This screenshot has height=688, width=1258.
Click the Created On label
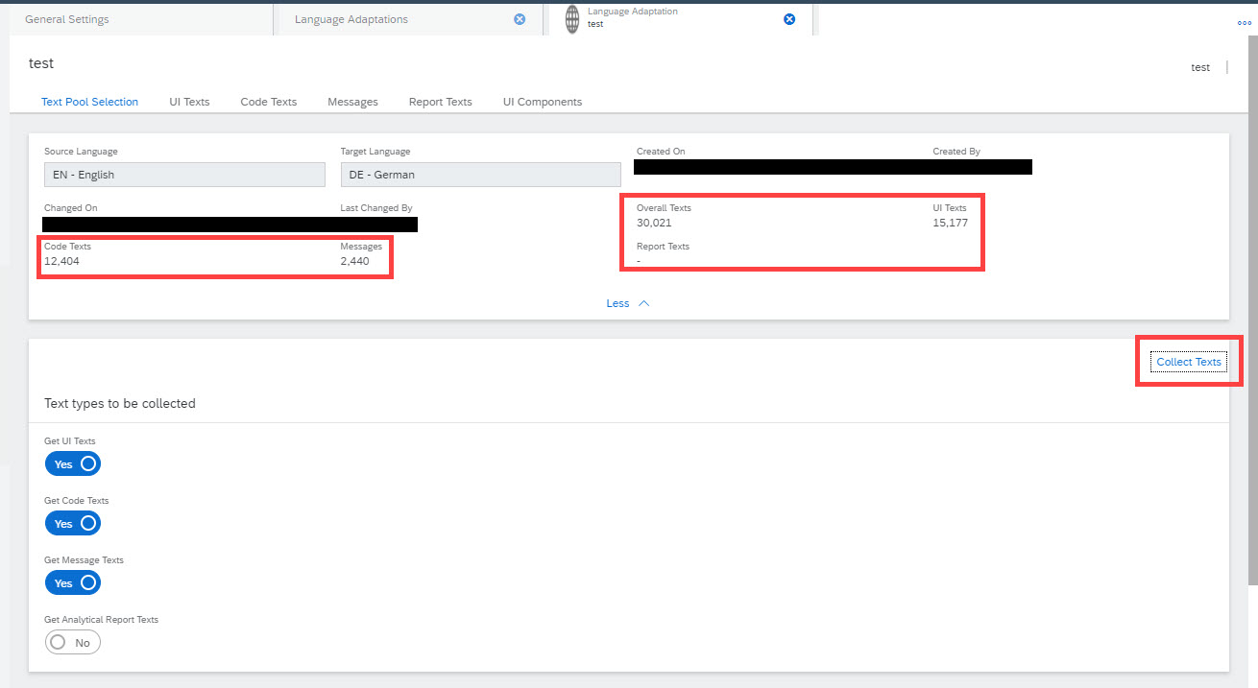(x=661, y=152)
